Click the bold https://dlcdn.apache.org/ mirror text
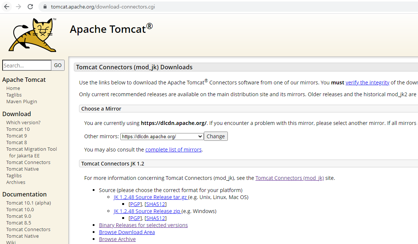The width and height of the screenshot is (418, 244). pyautogui.click(x=174, y=123)
